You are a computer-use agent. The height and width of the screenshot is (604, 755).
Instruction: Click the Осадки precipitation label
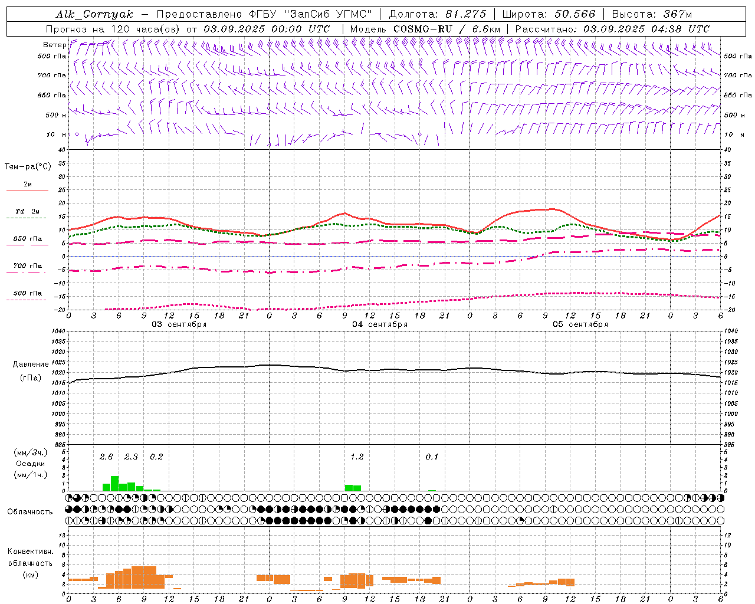pos(30,464)
